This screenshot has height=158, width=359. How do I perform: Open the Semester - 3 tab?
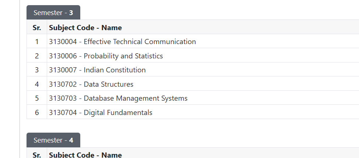pyautogui.click(x=53, y=12)
